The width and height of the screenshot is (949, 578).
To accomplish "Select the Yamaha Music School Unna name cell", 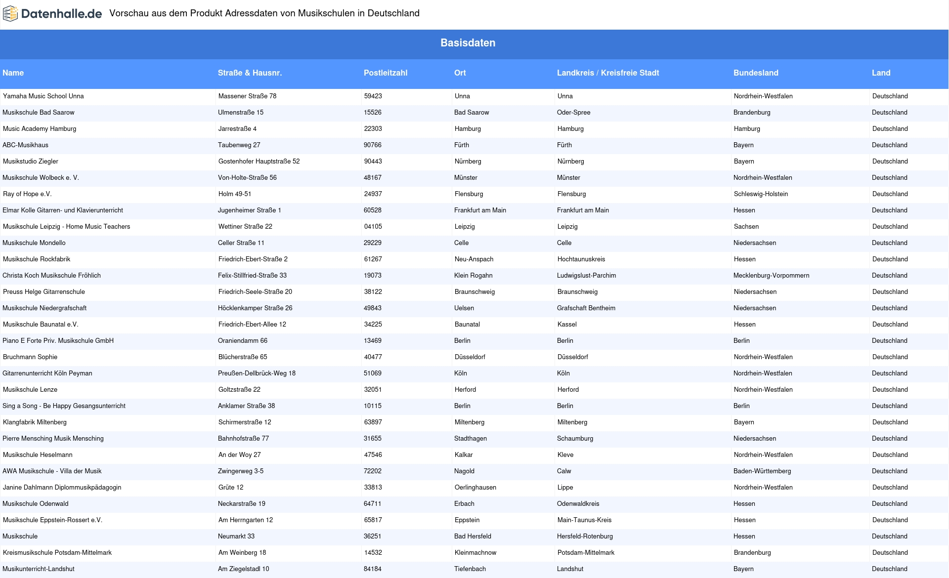I will (43, 96).
